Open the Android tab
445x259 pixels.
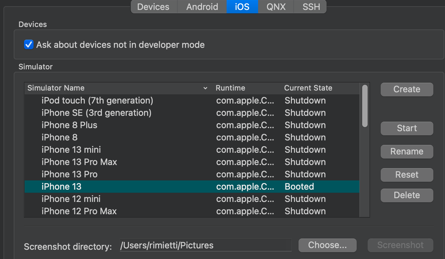(202, 7)
